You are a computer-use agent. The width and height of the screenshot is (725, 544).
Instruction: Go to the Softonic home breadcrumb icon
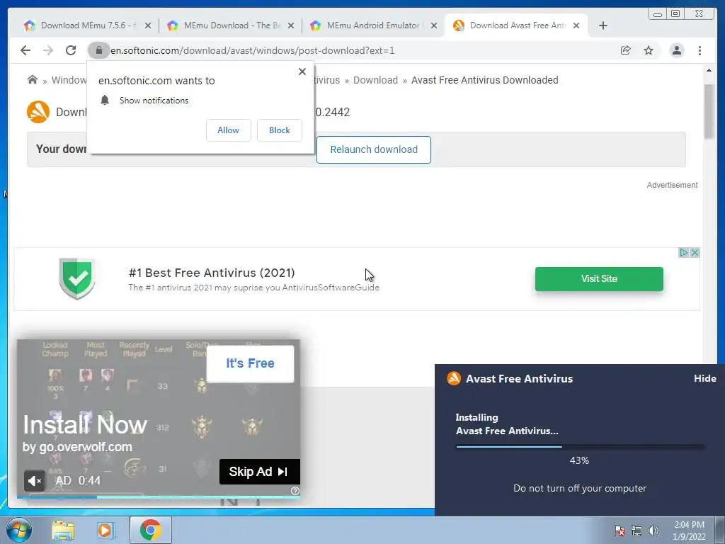tap(33, 79)
